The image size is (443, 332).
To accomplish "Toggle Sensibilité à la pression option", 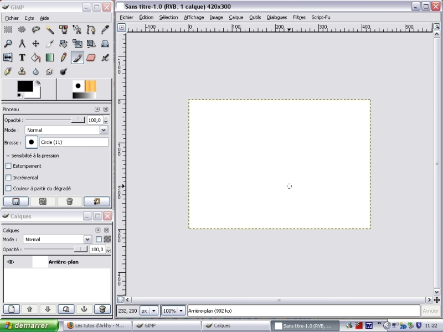I will 8,155.
